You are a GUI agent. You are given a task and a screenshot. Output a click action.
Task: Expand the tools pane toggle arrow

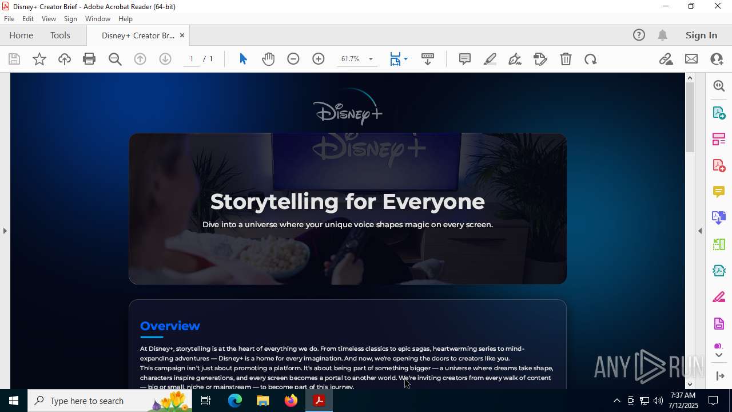[720, 376]
